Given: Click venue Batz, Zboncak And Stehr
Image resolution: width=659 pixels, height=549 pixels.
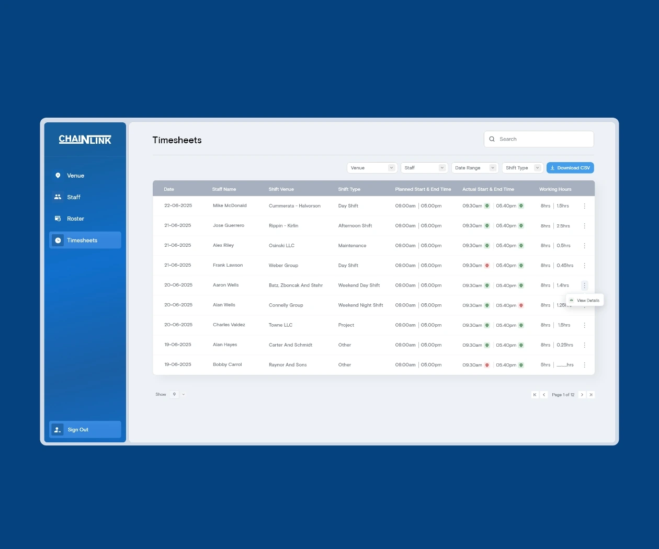Looking at the screenshot, I should click(x=296, y=285).
